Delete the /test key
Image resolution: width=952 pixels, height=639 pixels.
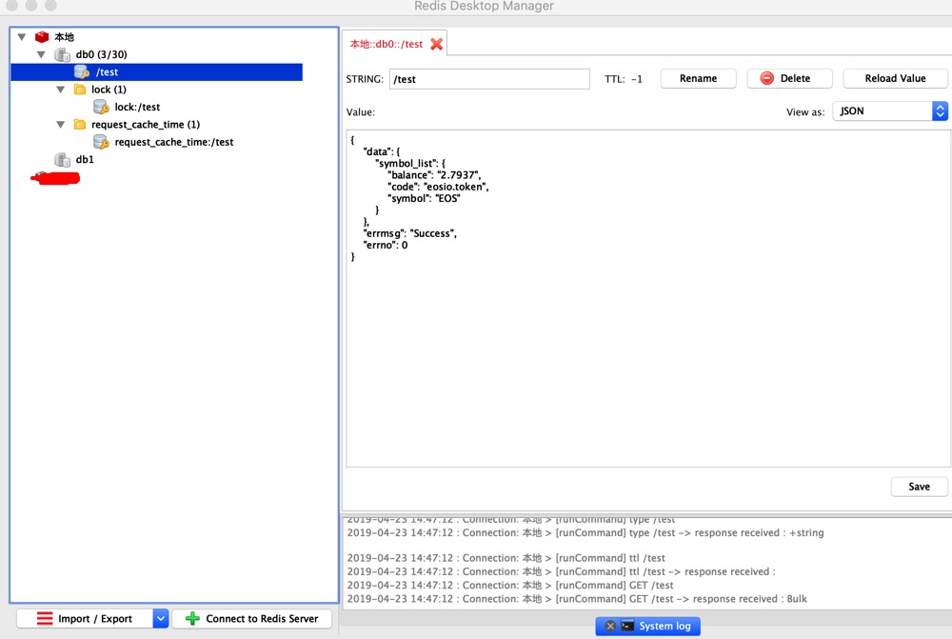(x=789, y=78)
